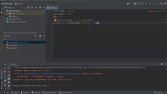Image resolution: width=167 pixels, height=94 pixels.
Task: Click the down arrow in Run panel
Action: (9, 72)
